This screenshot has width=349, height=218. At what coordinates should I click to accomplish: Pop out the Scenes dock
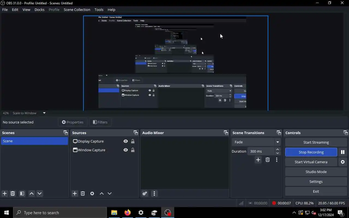coord(65,133)
